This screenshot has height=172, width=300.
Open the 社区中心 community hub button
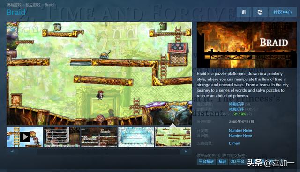click(282, 13)
